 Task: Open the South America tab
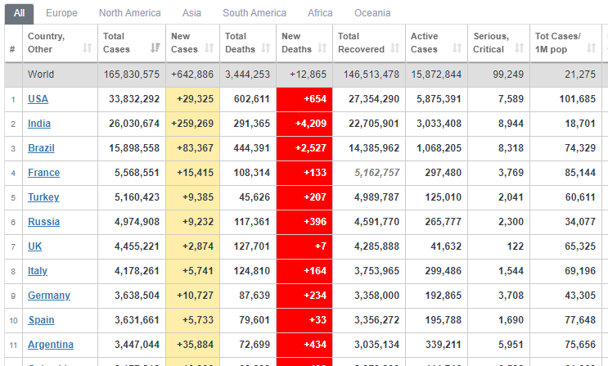coord(254,13)
